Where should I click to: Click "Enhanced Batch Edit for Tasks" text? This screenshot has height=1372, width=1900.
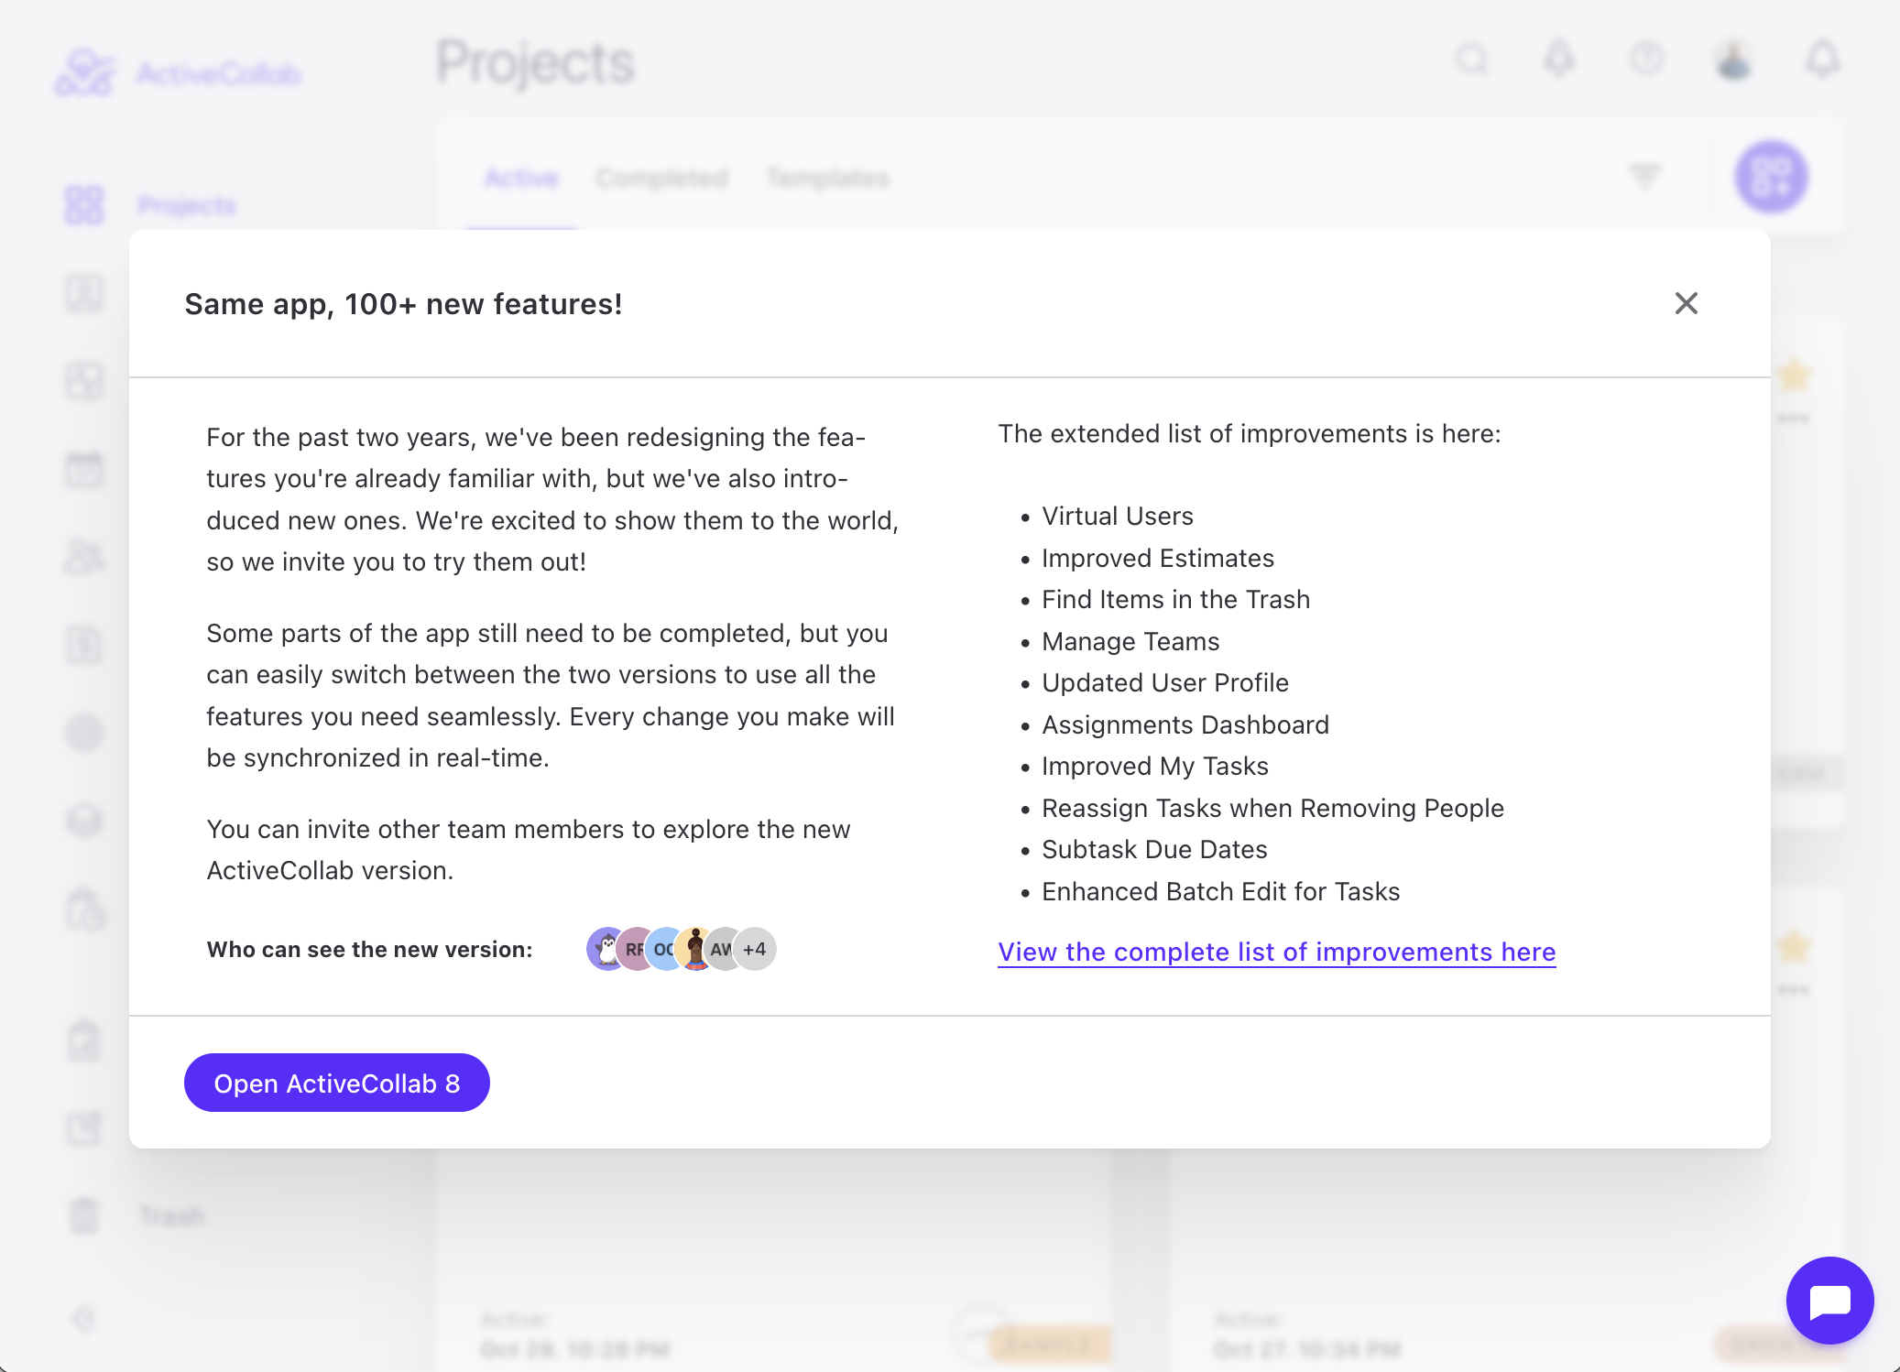(x=1221, y=891)
